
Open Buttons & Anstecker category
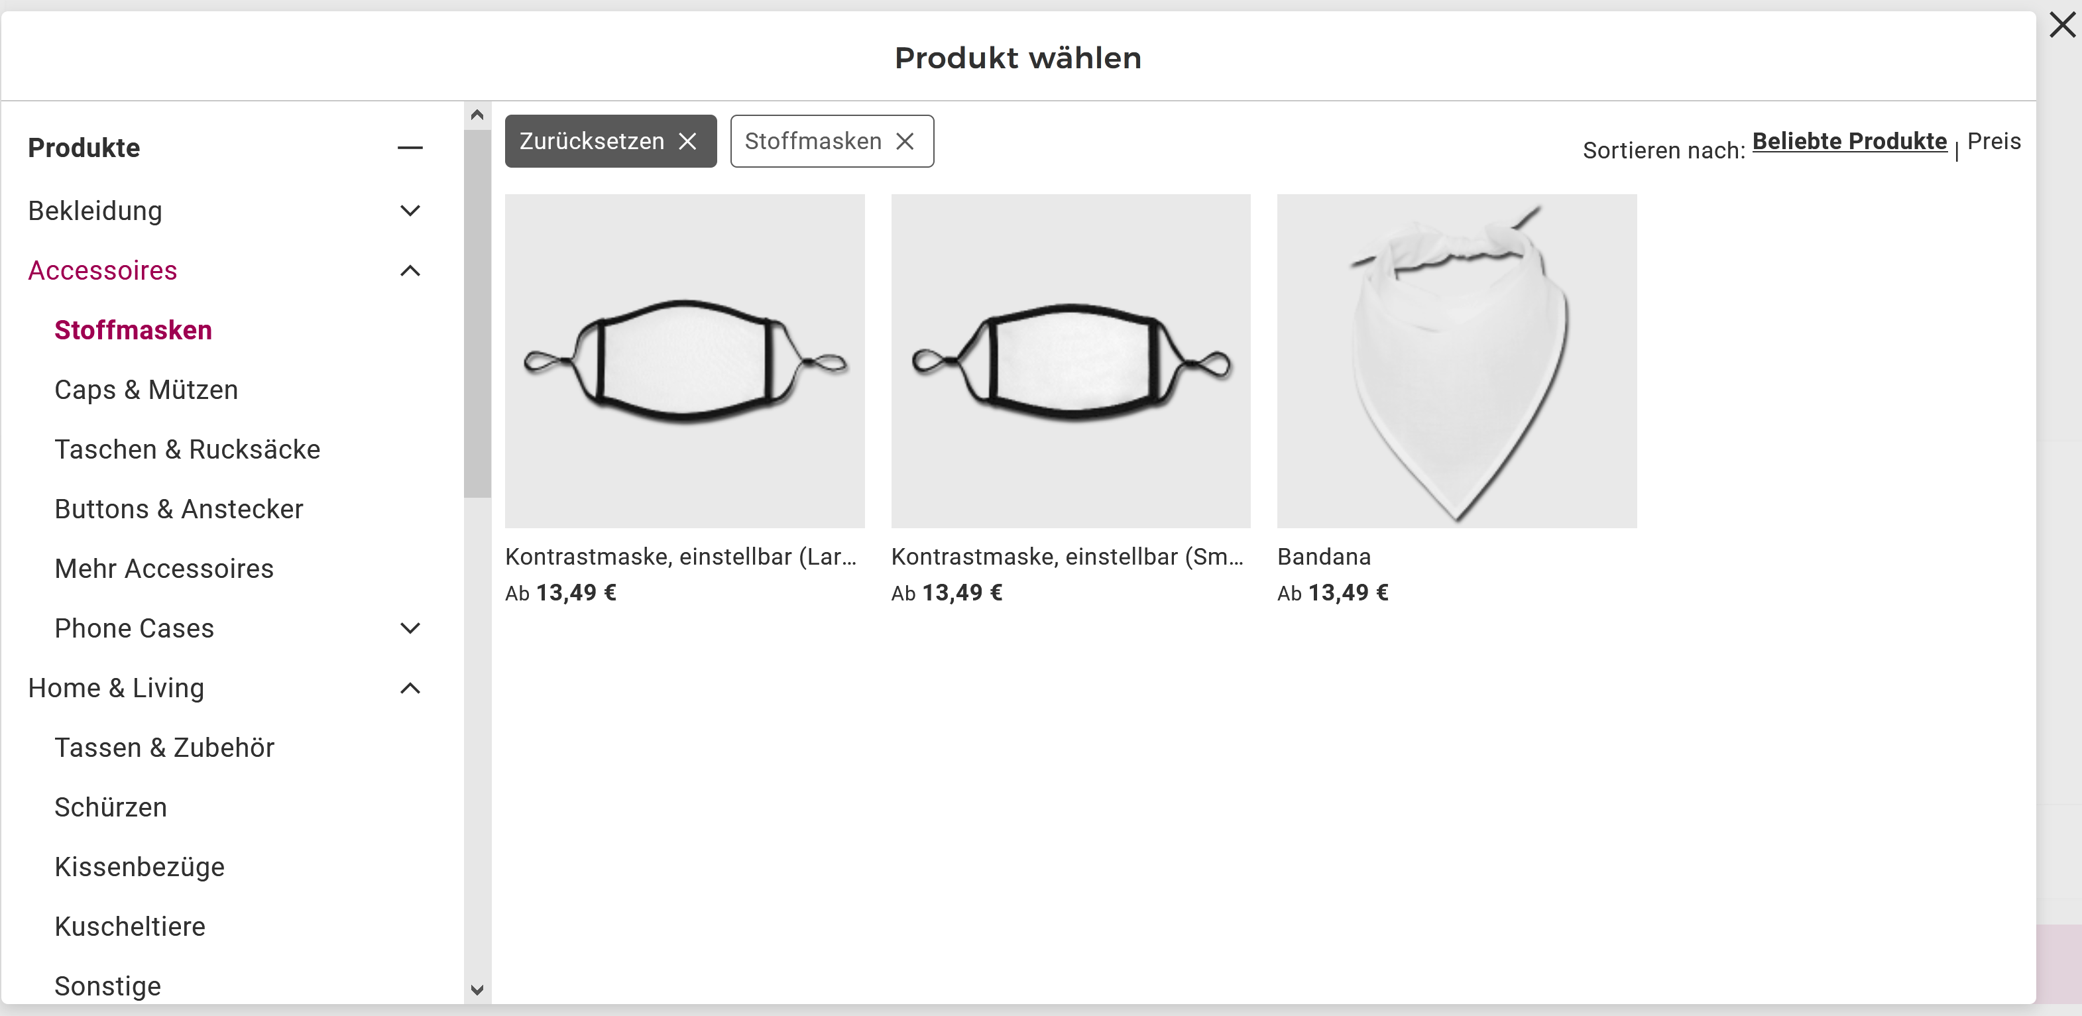click(x=178, y=509)
